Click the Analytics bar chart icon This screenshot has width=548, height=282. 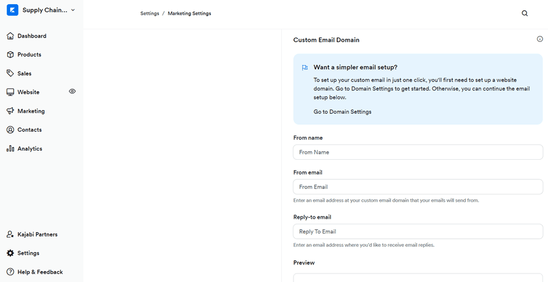pyautogui.click(x=10, y=148)
